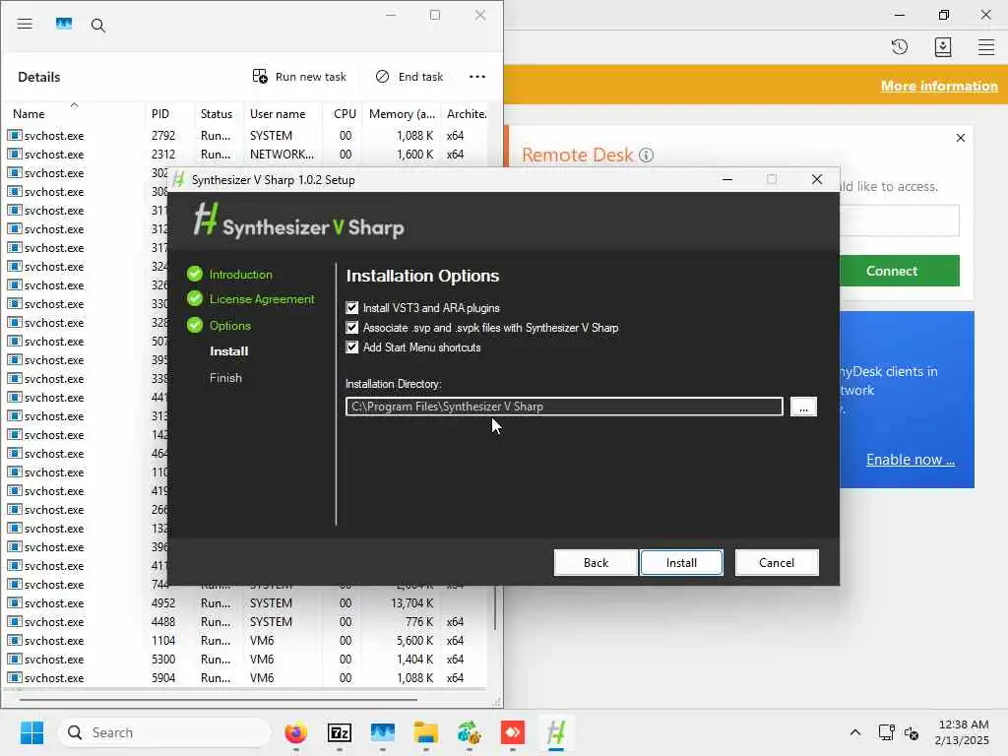Click Enable now link in AnyDesk
Screen dimensions: 1008x756
[x=910, y=460]
